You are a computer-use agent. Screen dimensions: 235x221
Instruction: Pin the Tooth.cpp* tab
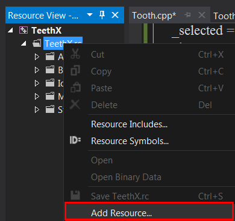click(188, 15)
